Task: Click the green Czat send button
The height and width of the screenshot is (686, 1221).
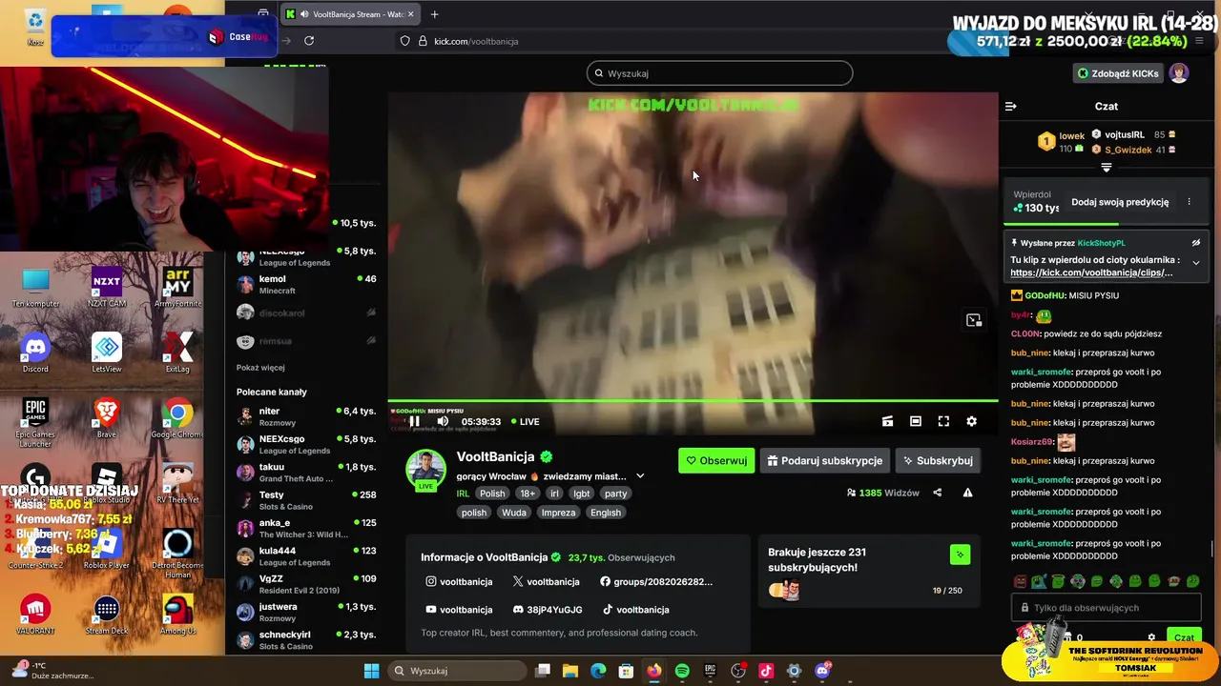Action: (x=1184, y=637)
